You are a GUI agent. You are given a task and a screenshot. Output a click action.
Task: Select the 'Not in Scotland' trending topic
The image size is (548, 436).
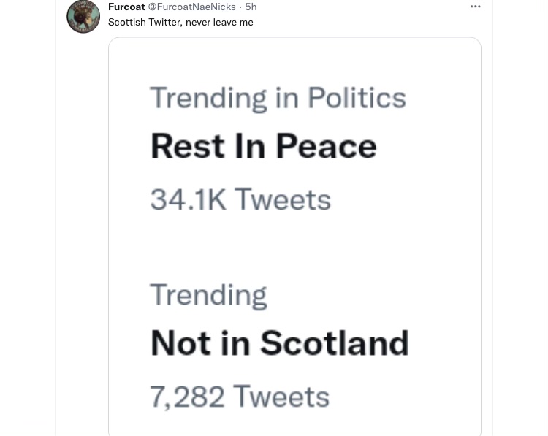279,343
